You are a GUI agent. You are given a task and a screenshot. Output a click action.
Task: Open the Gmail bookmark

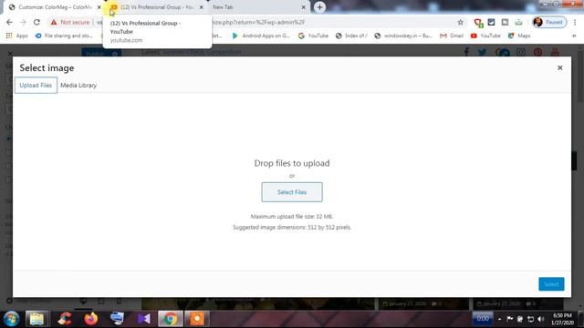tap(452, 36)
